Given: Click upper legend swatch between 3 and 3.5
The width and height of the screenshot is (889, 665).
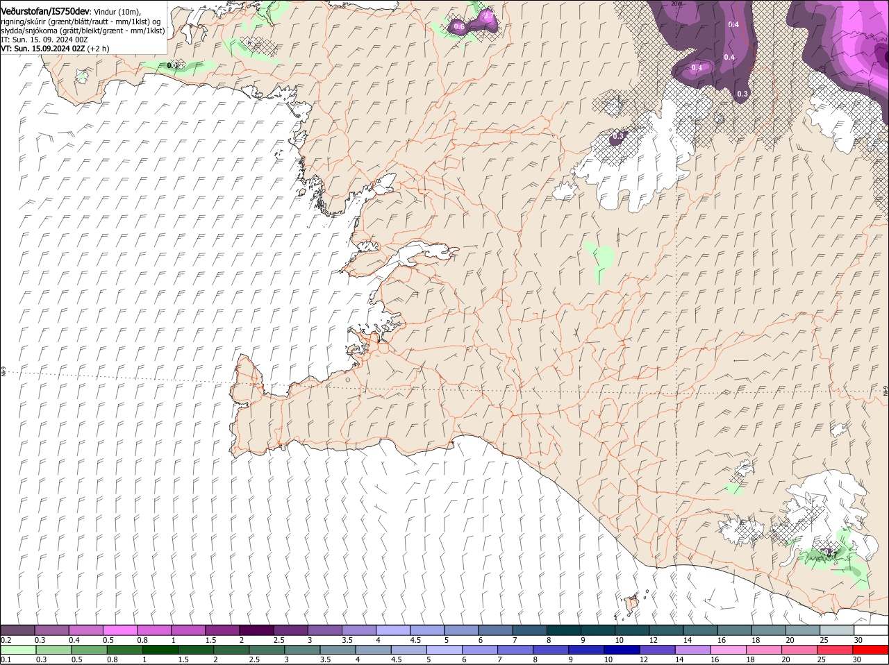Looking at the screenshot, I should [324, 630].
